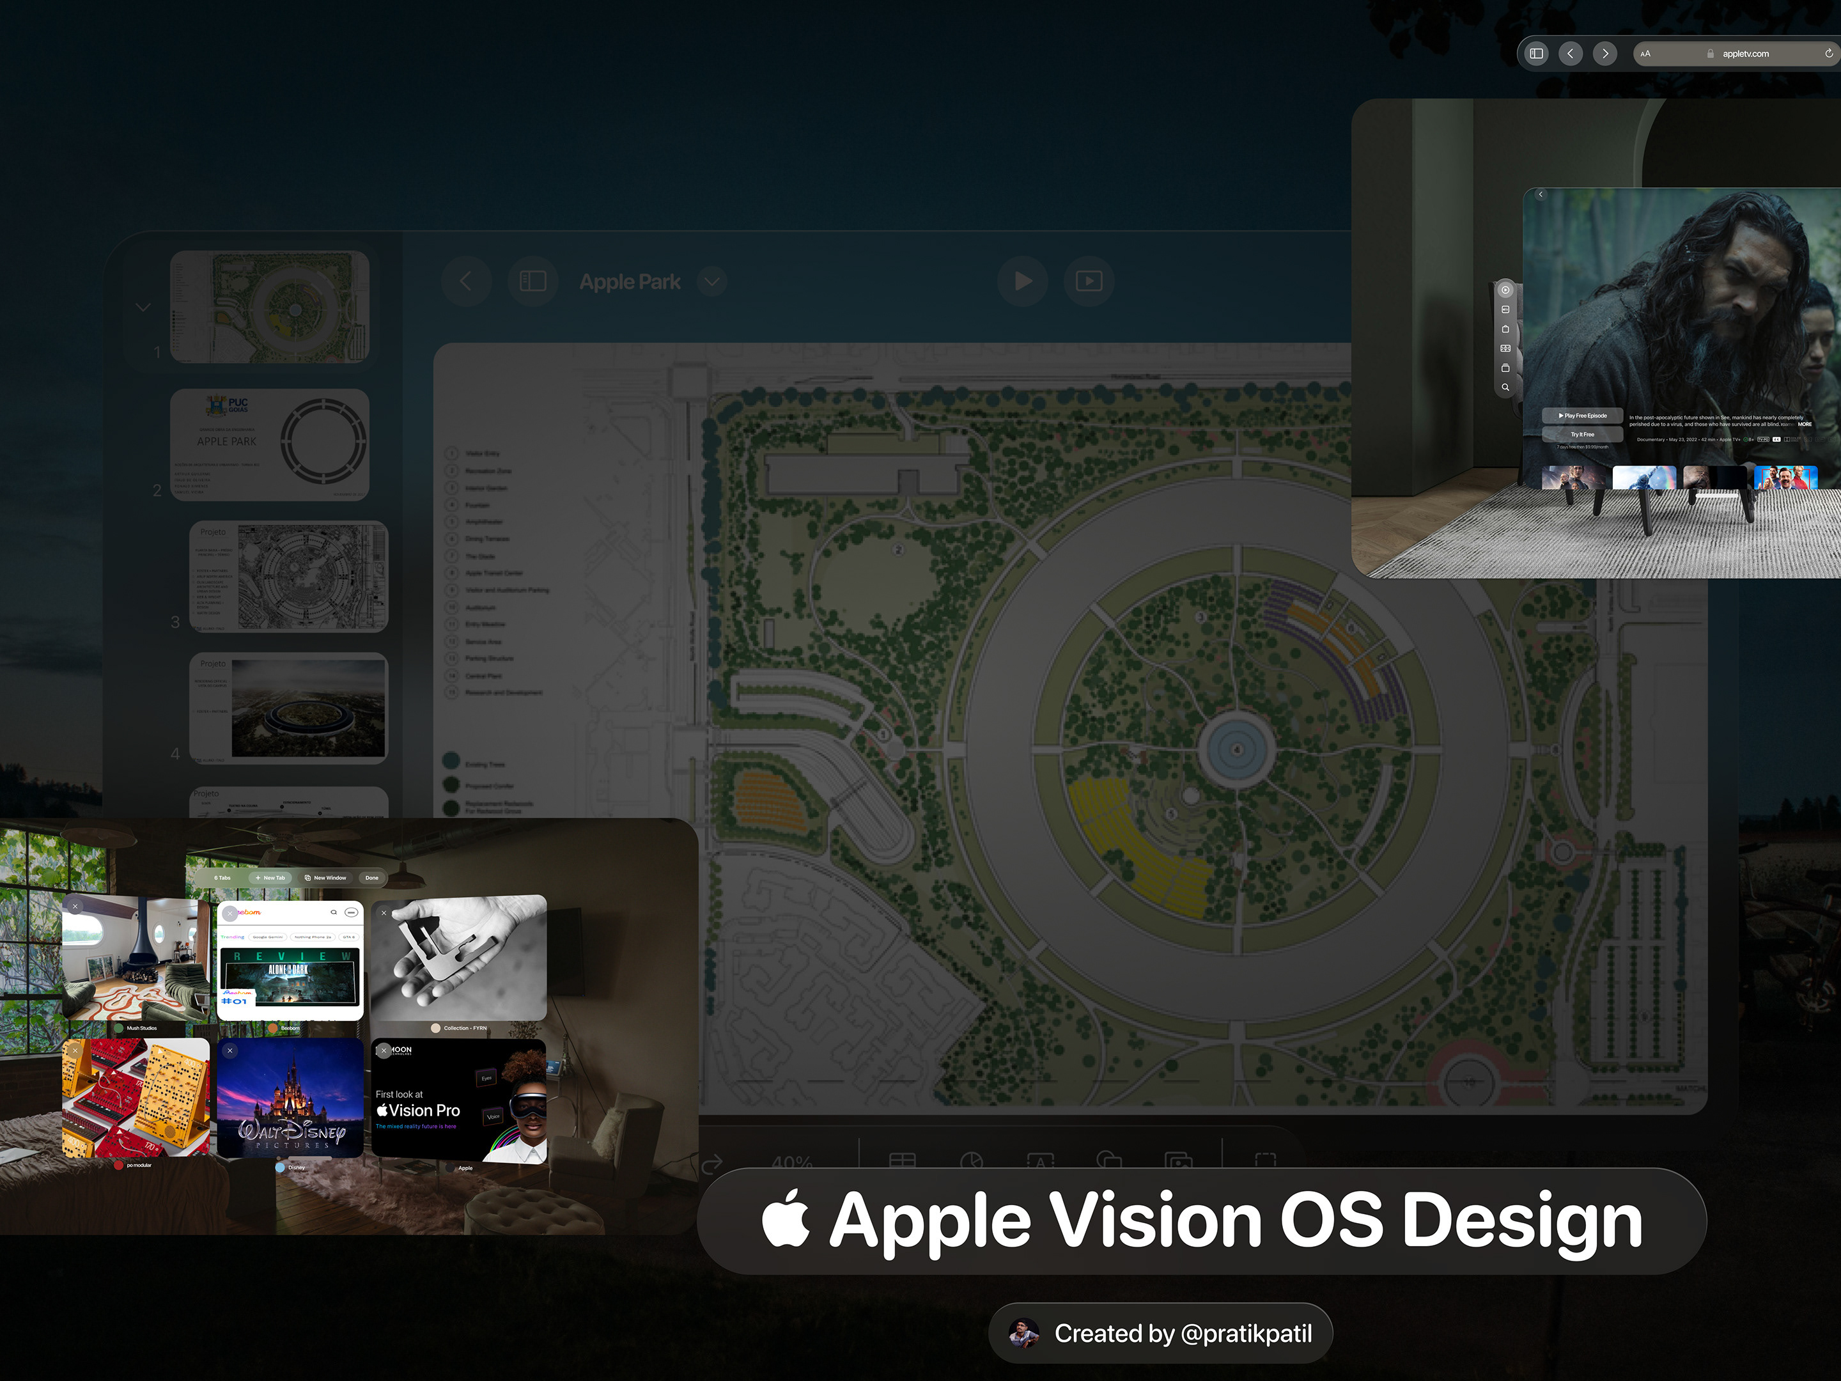Image resolution: width=1841 pixels, height=1381 pixels.
Task: Close the Mush Studios tab
Action: click(75, 907)
